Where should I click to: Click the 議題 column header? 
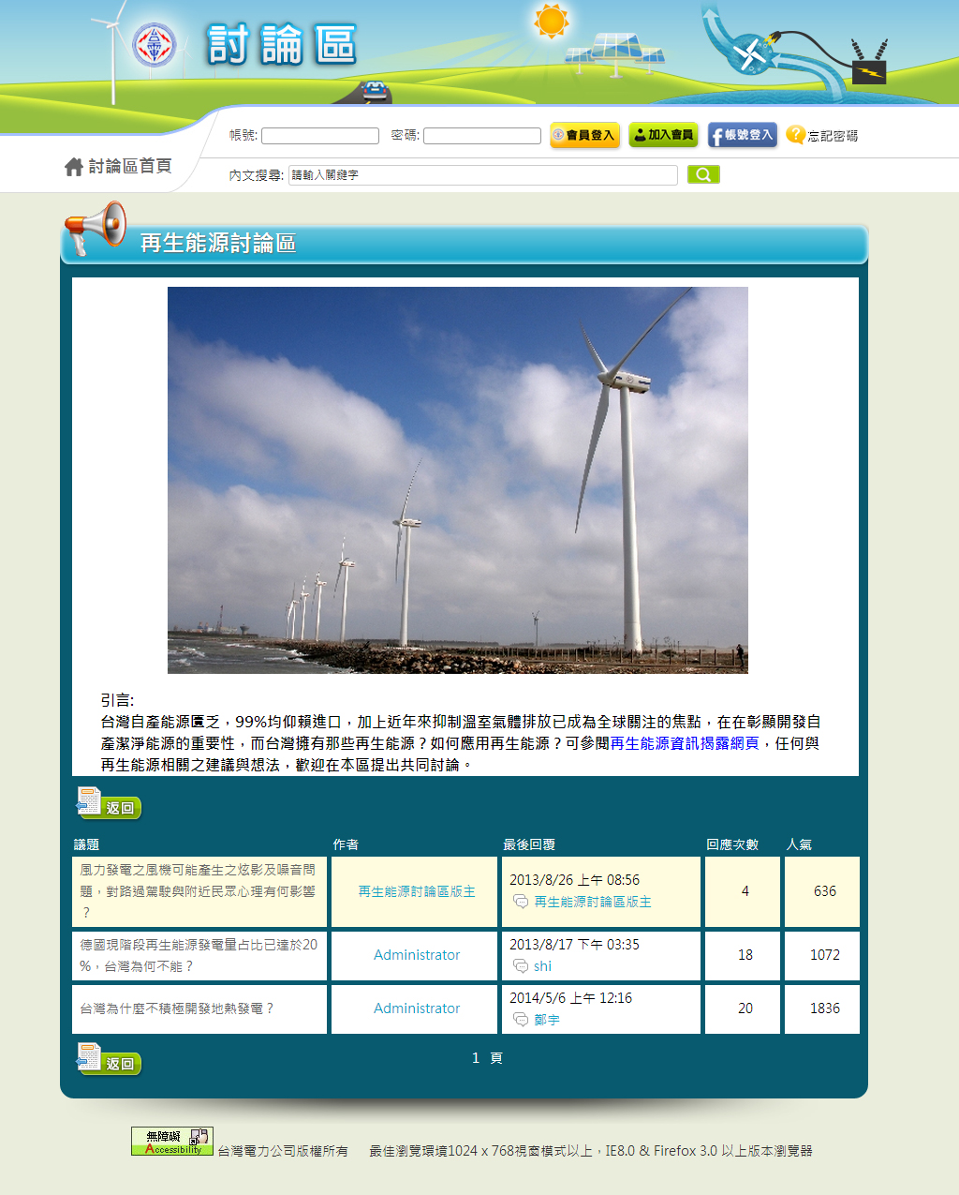pyautogui.click(x=86, y=844)
